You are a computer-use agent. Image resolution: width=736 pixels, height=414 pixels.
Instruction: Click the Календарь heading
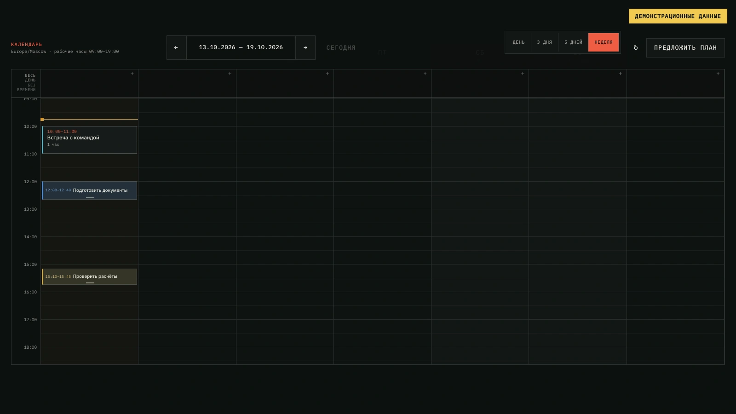[27, 45]
